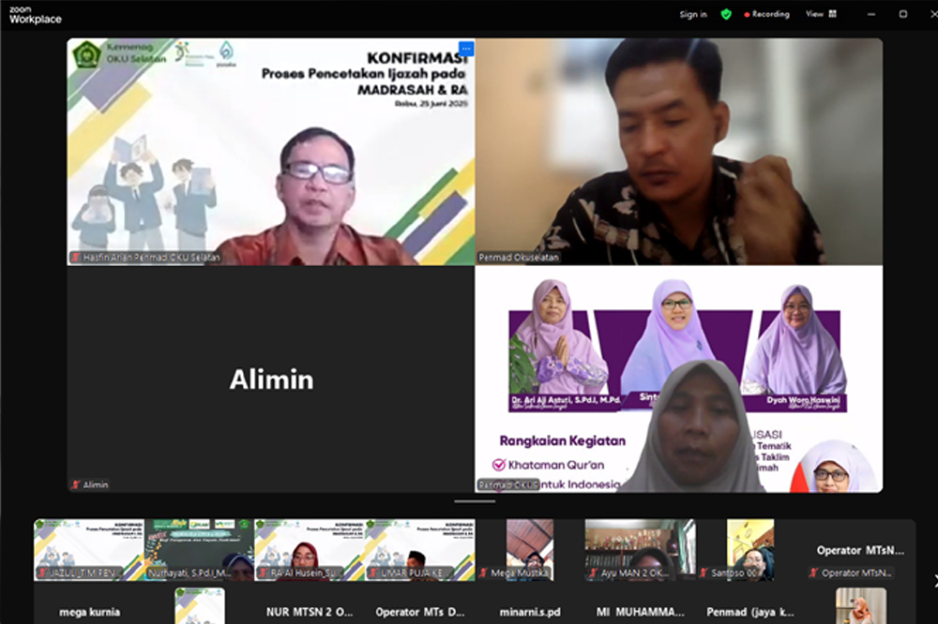Viewport: 938px width, 624px height.
Task: Click muted mic icon beside Alimin label
Action: coord(75,484)
